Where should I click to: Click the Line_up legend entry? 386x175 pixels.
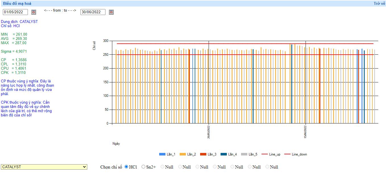click(x=271, y=154)
